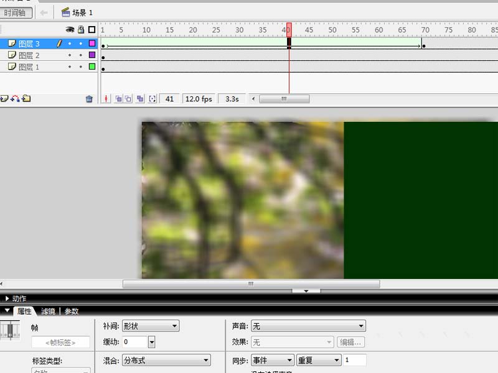Open the 效果 effect dropdown

292,343
